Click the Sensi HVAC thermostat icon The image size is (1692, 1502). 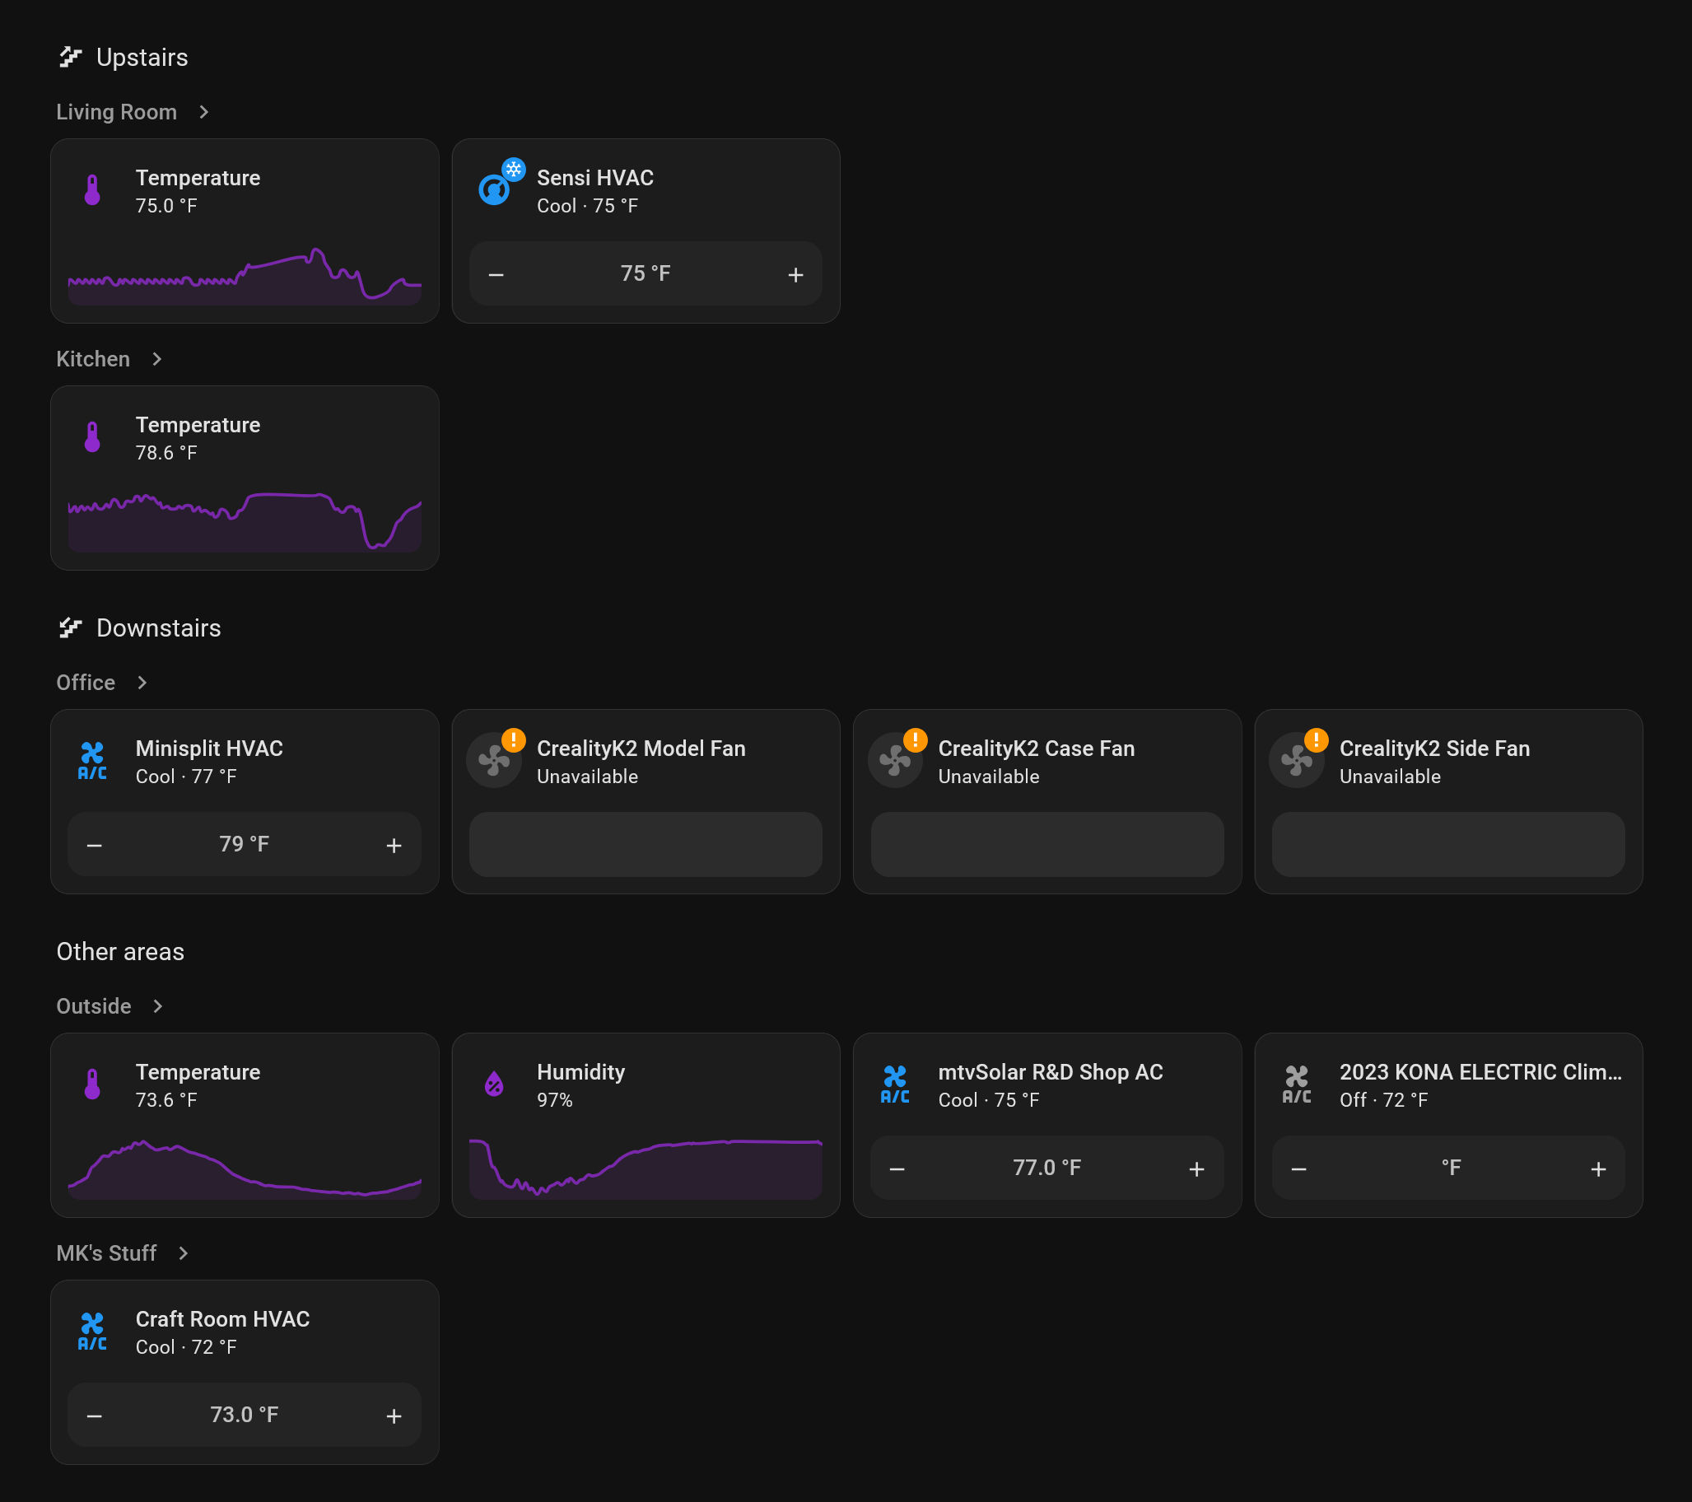pos(494,190)
